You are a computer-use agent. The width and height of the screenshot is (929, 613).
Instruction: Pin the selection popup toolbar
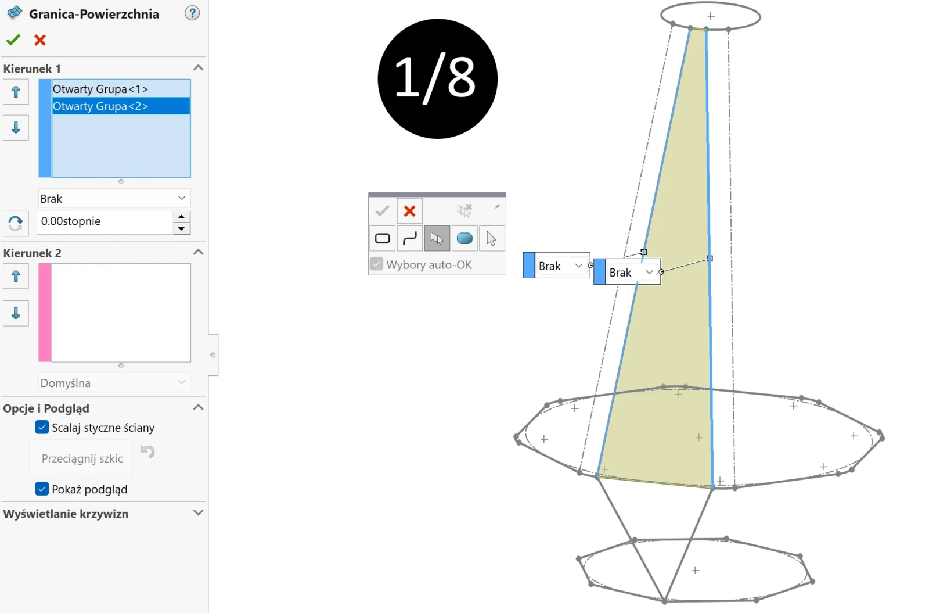click(x=497, y=206)
